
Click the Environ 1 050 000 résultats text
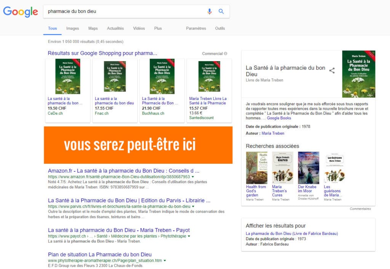tap(86, 41)
